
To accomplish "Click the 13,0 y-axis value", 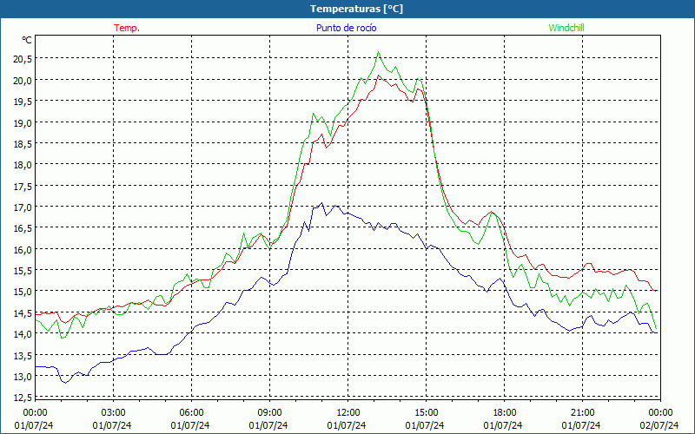I will 21,377.
